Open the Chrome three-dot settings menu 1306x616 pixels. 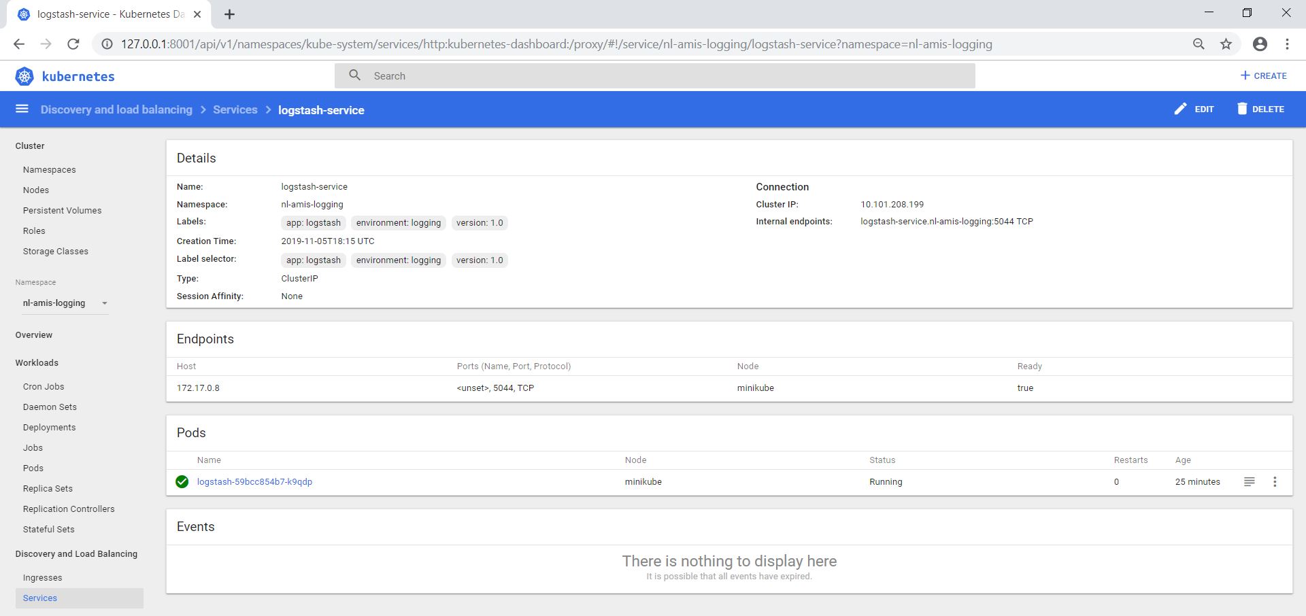1287,44
